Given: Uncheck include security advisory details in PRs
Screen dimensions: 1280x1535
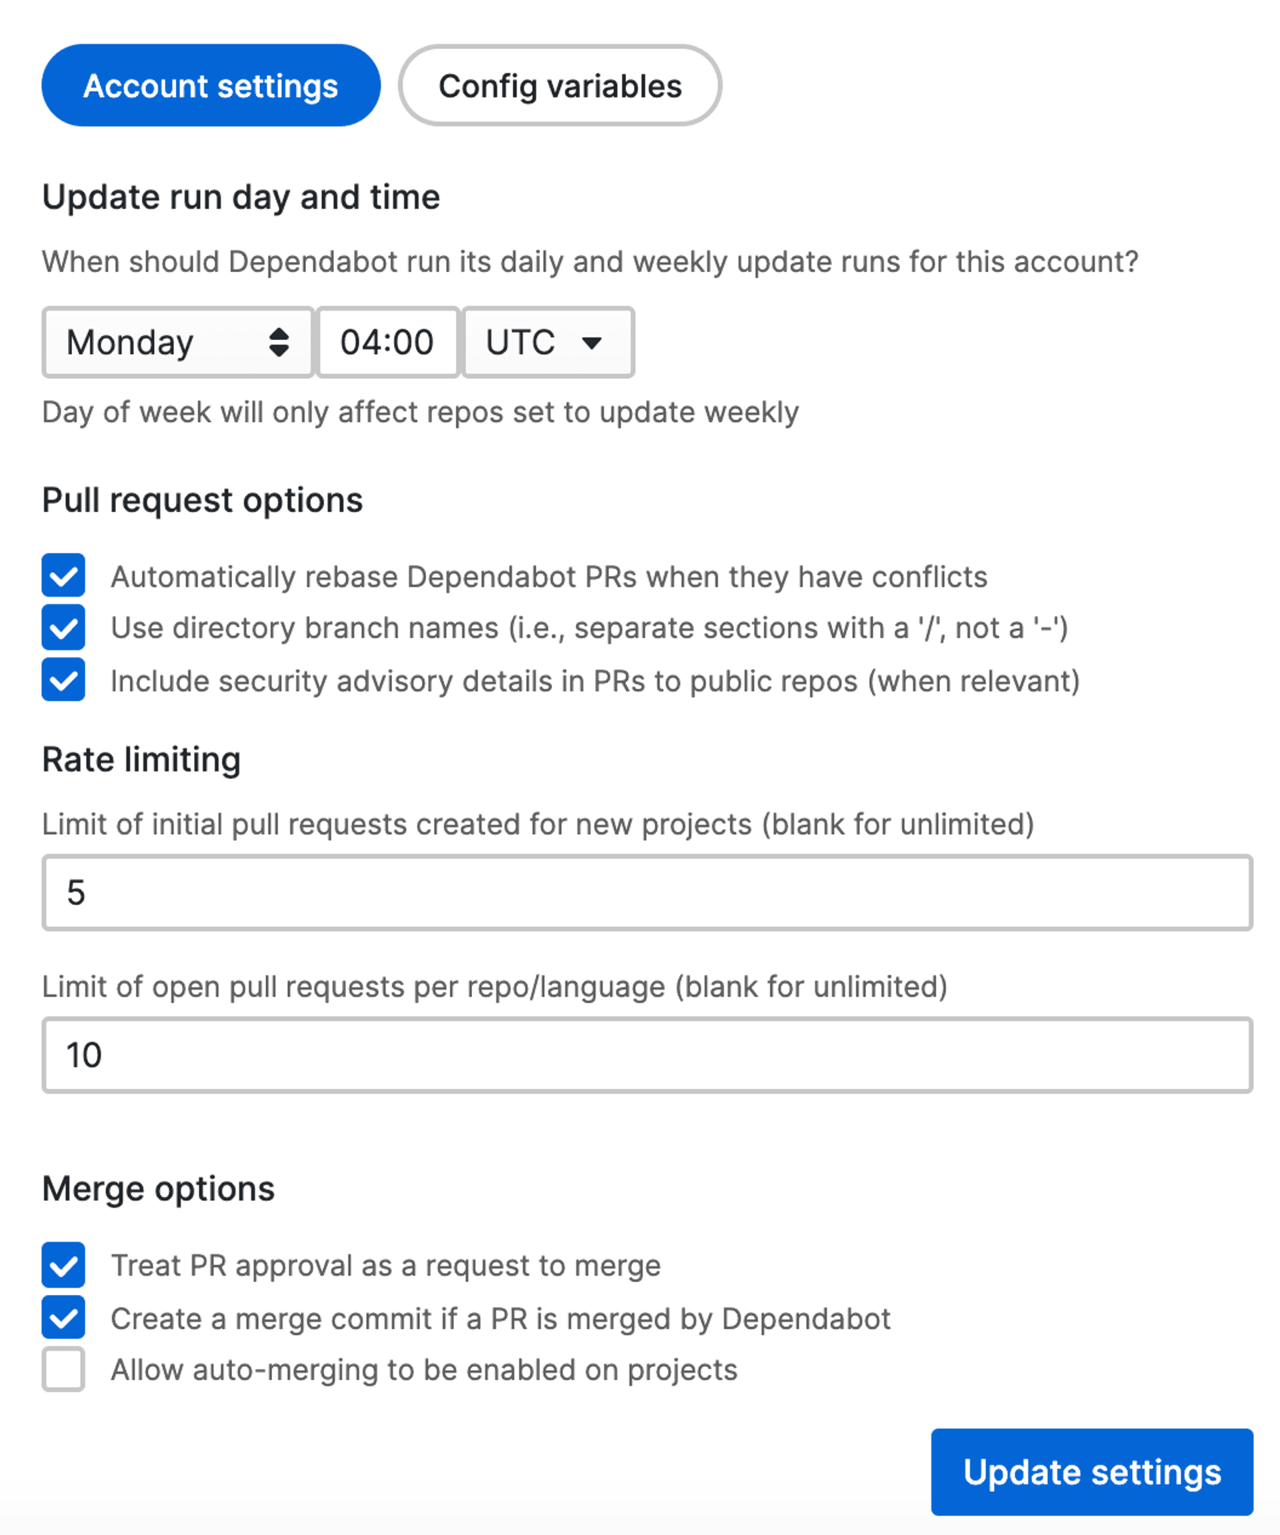Looking at the screenshot, I should [x=63, y=681].
